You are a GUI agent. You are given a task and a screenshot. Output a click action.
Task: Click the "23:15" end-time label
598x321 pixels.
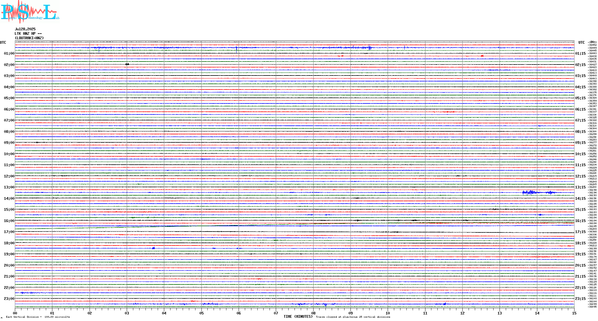tap(580, 299)
